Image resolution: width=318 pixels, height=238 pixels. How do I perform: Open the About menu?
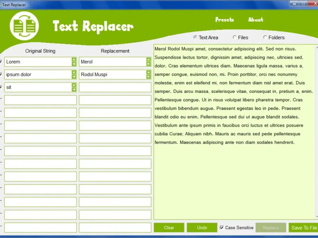click(256, 19)
